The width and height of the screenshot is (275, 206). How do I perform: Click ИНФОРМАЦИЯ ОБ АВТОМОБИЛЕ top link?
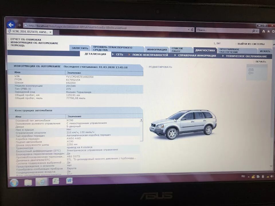click(x=34, y=43)
